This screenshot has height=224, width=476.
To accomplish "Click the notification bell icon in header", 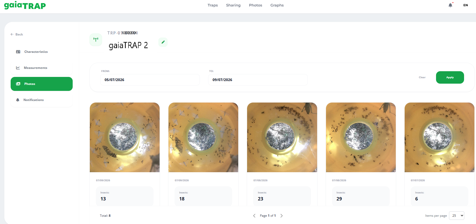I will tap(450, 5).
